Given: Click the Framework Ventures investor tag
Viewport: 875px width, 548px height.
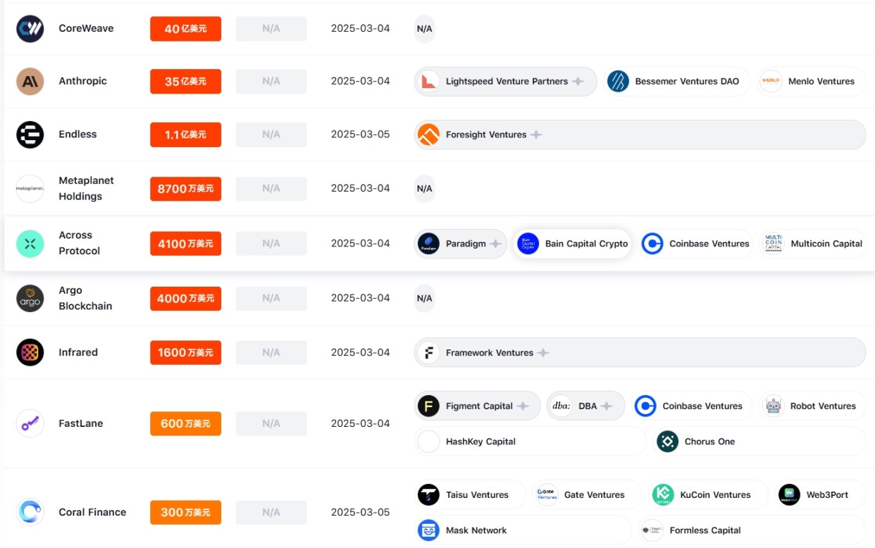Looking at the screenshot, I should 489,352.
